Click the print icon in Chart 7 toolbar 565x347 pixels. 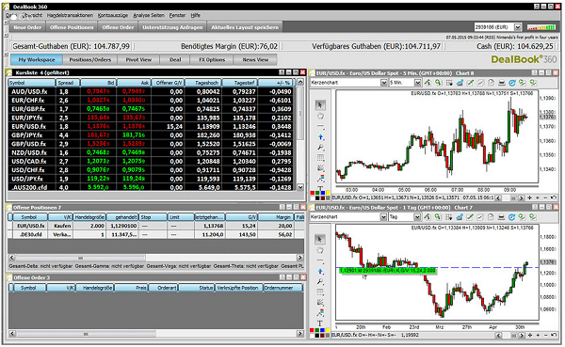pos(501,217)
